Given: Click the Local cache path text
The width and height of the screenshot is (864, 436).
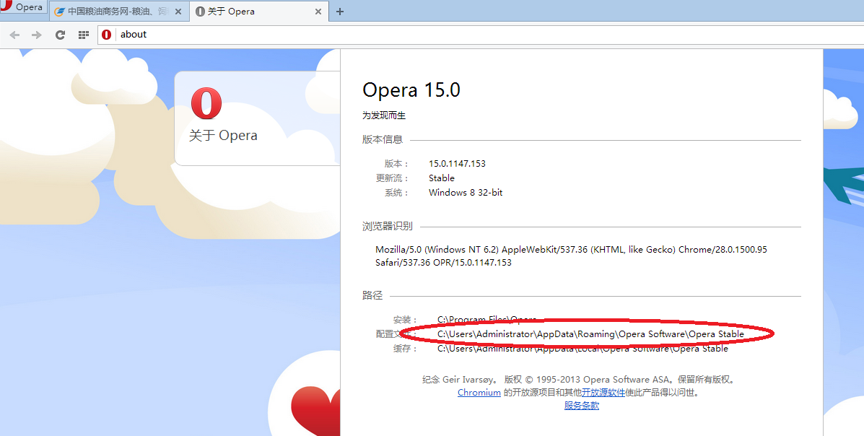Looking at the screenshot, I should point(583,349).
